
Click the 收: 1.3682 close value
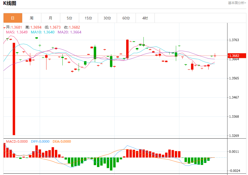coord(72,27)
